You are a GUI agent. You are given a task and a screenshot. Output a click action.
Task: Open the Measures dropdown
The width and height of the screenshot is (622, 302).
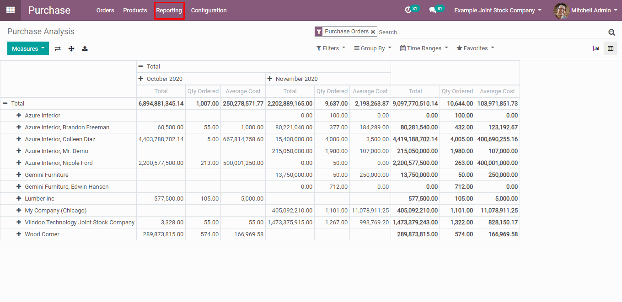click(x=28, y=48)
